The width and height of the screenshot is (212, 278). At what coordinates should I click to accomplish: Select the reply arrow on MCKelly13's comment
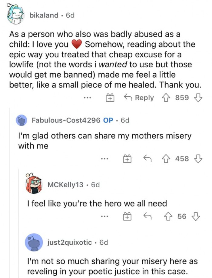pyautogui.click(x=147, y=216)
